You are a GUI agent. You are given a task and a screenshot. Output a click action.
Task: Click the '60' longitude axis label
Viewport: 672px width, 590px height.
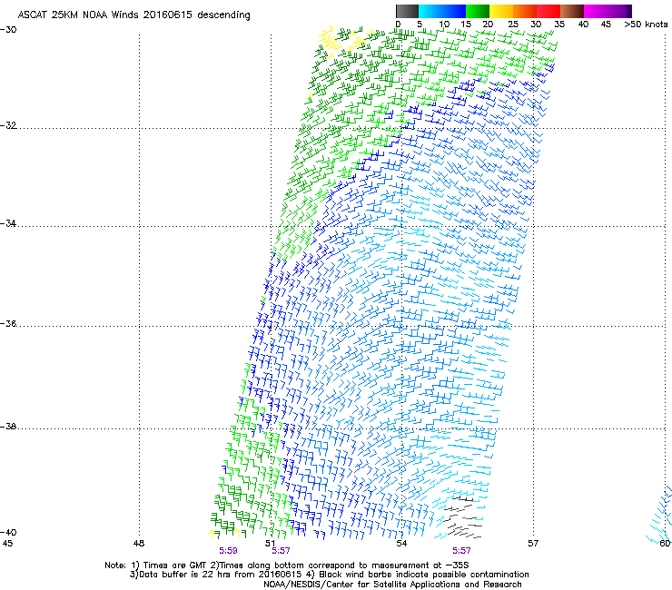coord(665,544)
